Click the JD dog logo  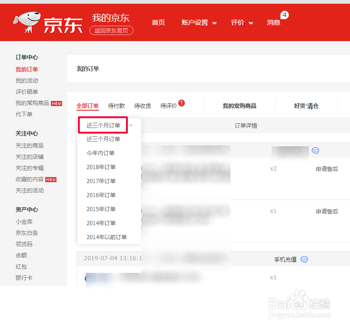(27, 22)
